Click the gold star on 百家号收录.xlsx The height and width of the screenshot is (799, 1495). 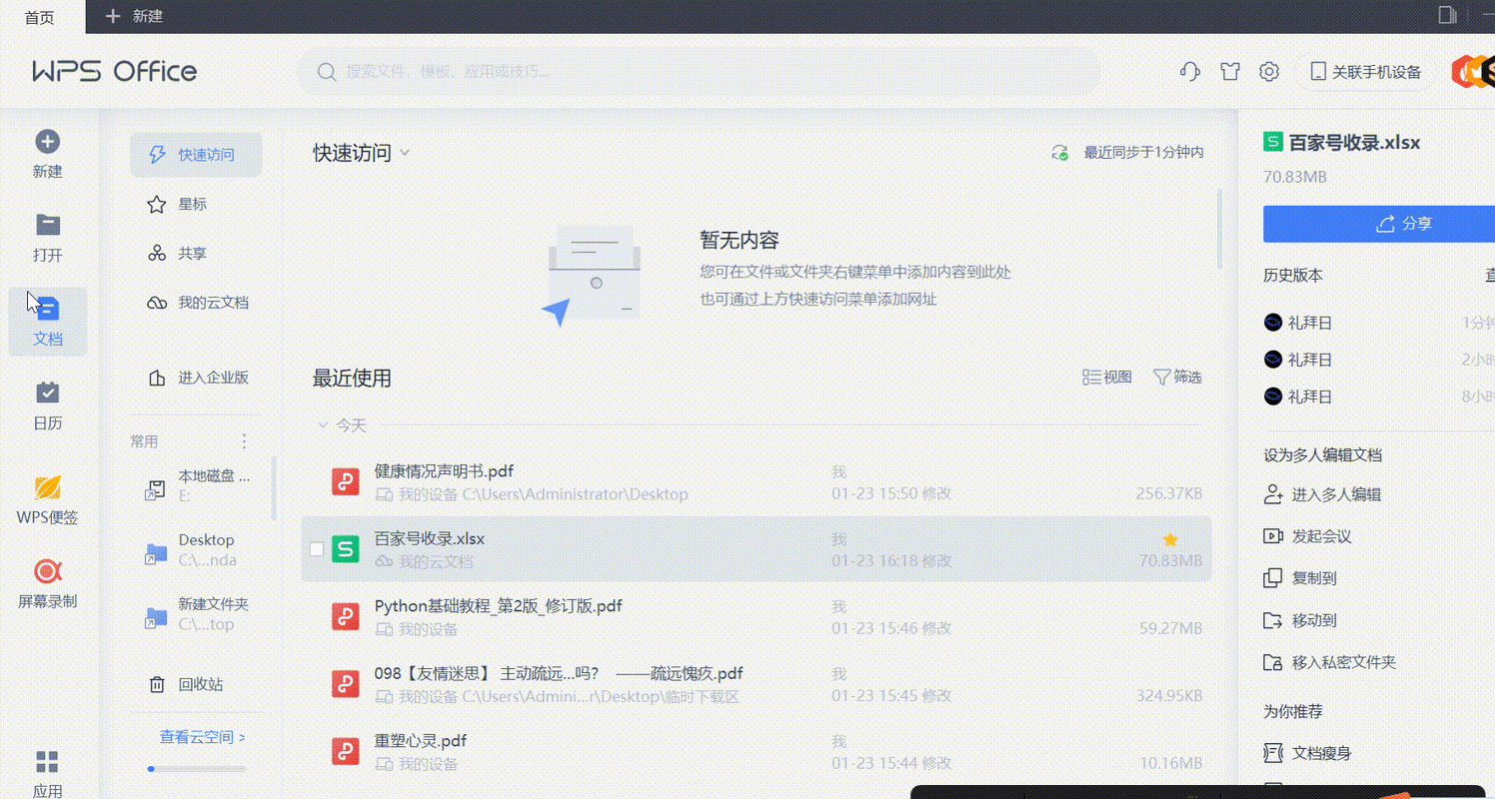point(1170,539)
